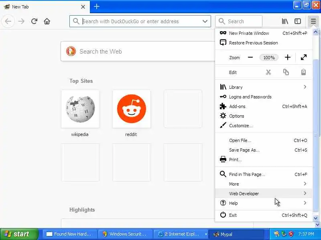
Task: Open the Library submenu
Action: [x=264, y=87]
